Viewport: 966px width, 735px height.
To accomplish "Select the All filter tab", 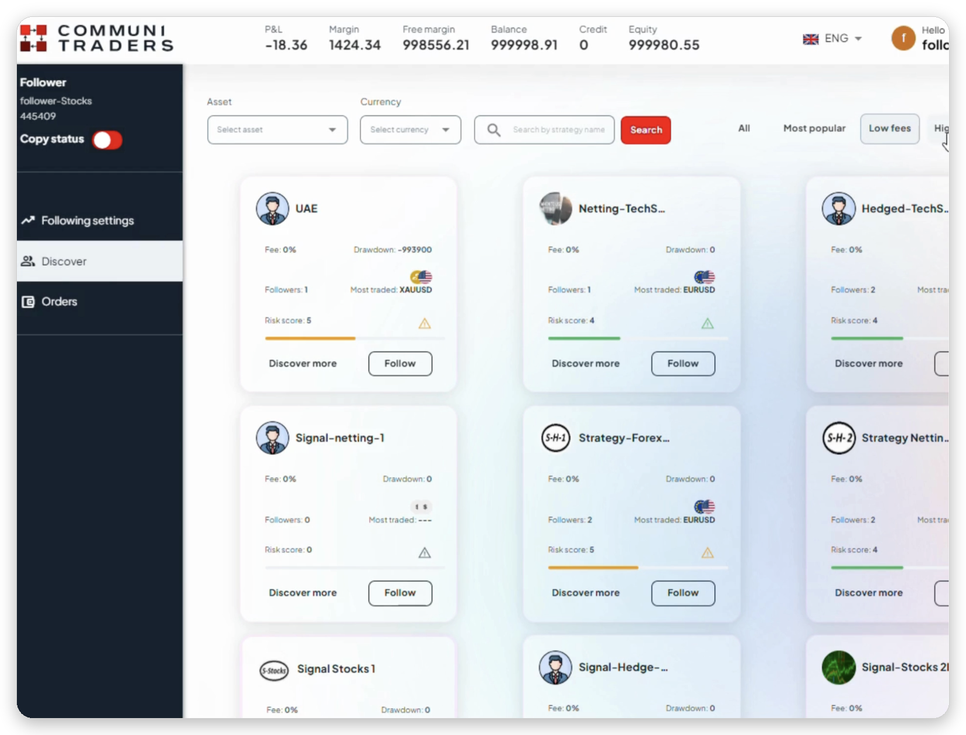I will click(x=744, y=128).
